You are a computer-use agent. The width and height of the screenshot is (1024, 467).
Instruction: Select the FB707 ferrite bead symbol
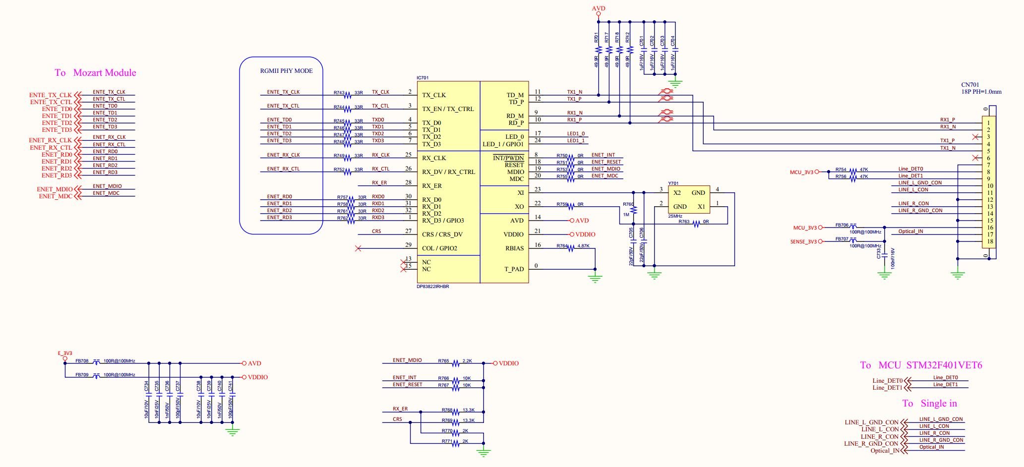pyautogui.click(x=853, y=241)
